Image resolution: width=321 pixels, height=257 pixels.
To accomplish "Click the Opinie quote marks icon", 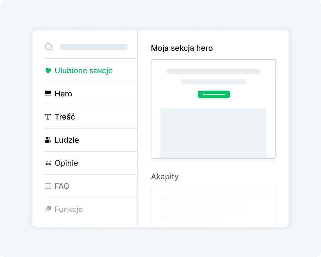I will 48,164.
